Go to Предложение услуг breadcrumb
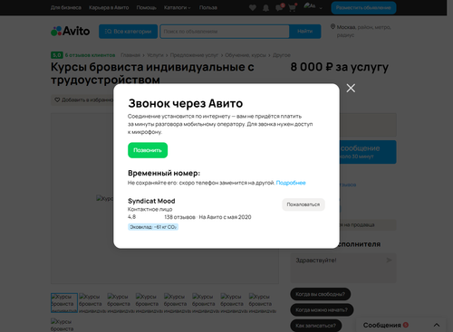Screen dimensions: 453x332 [x=194, y=55]
